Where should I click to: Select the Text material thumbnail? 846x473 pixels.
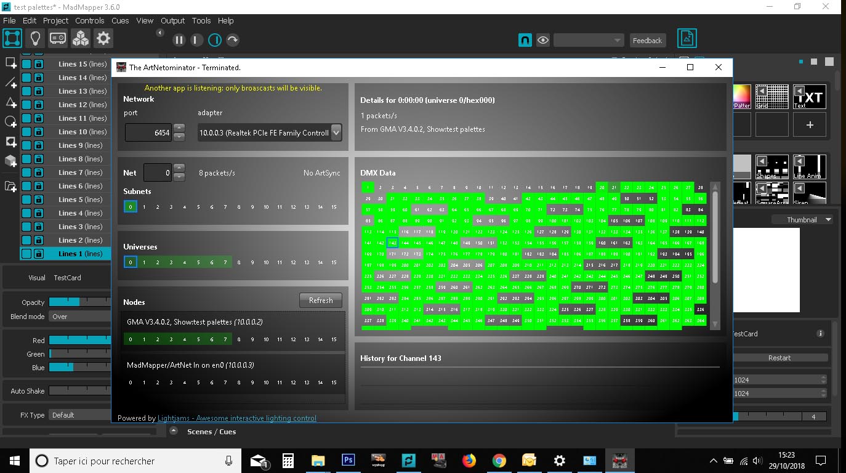point(810,97)
